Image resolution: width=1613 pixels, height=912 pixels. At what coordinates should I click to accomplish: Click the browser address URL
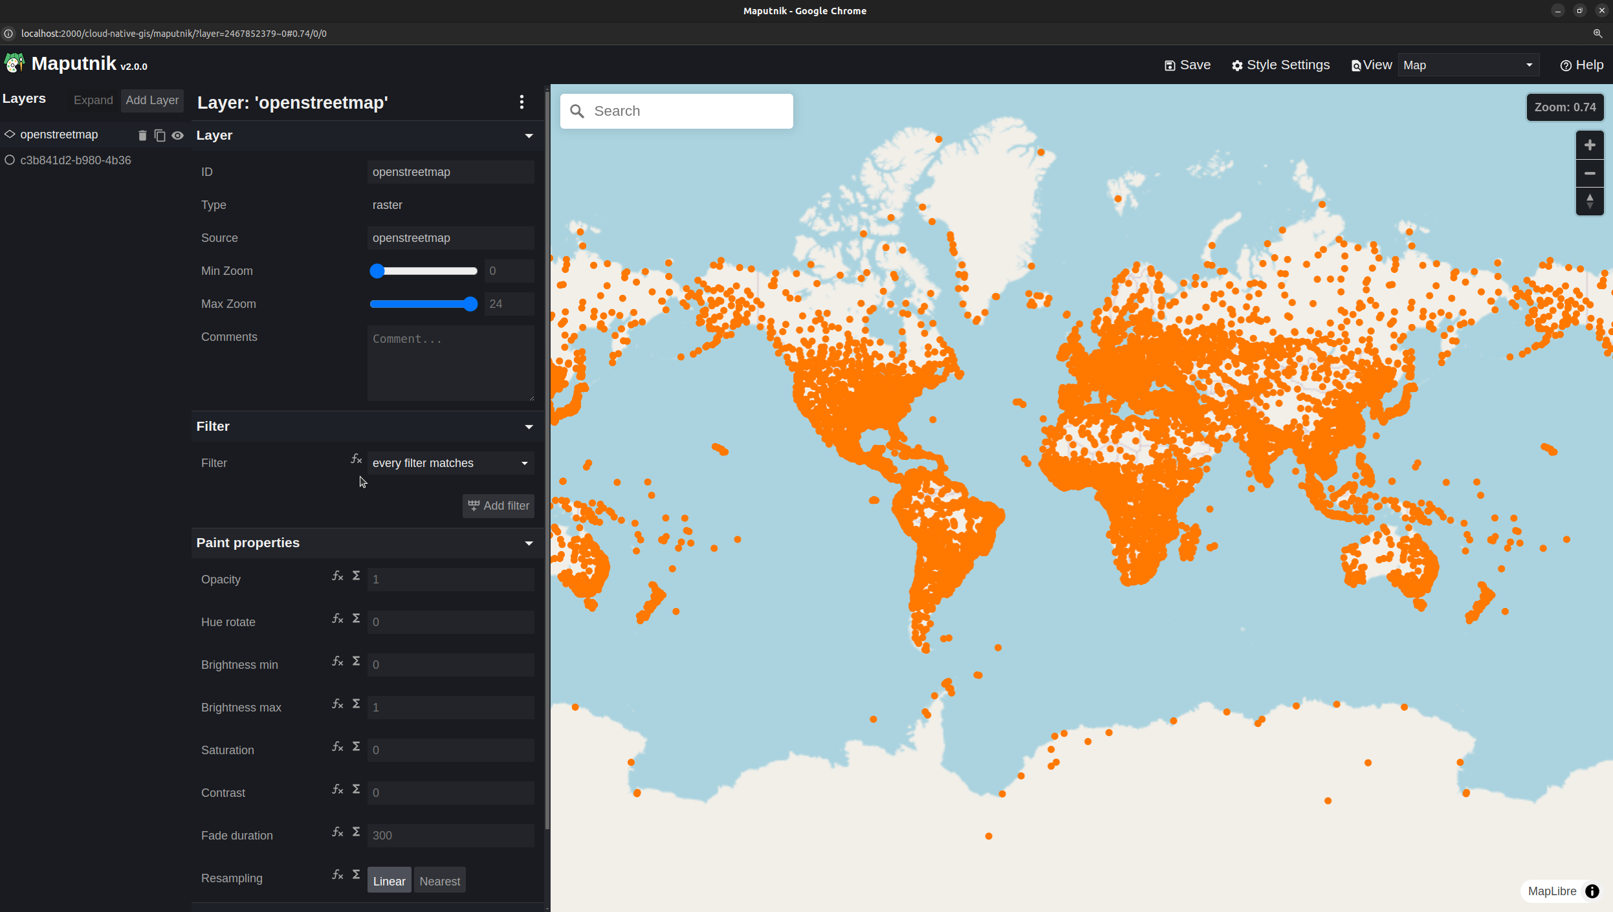click(173, 34)
